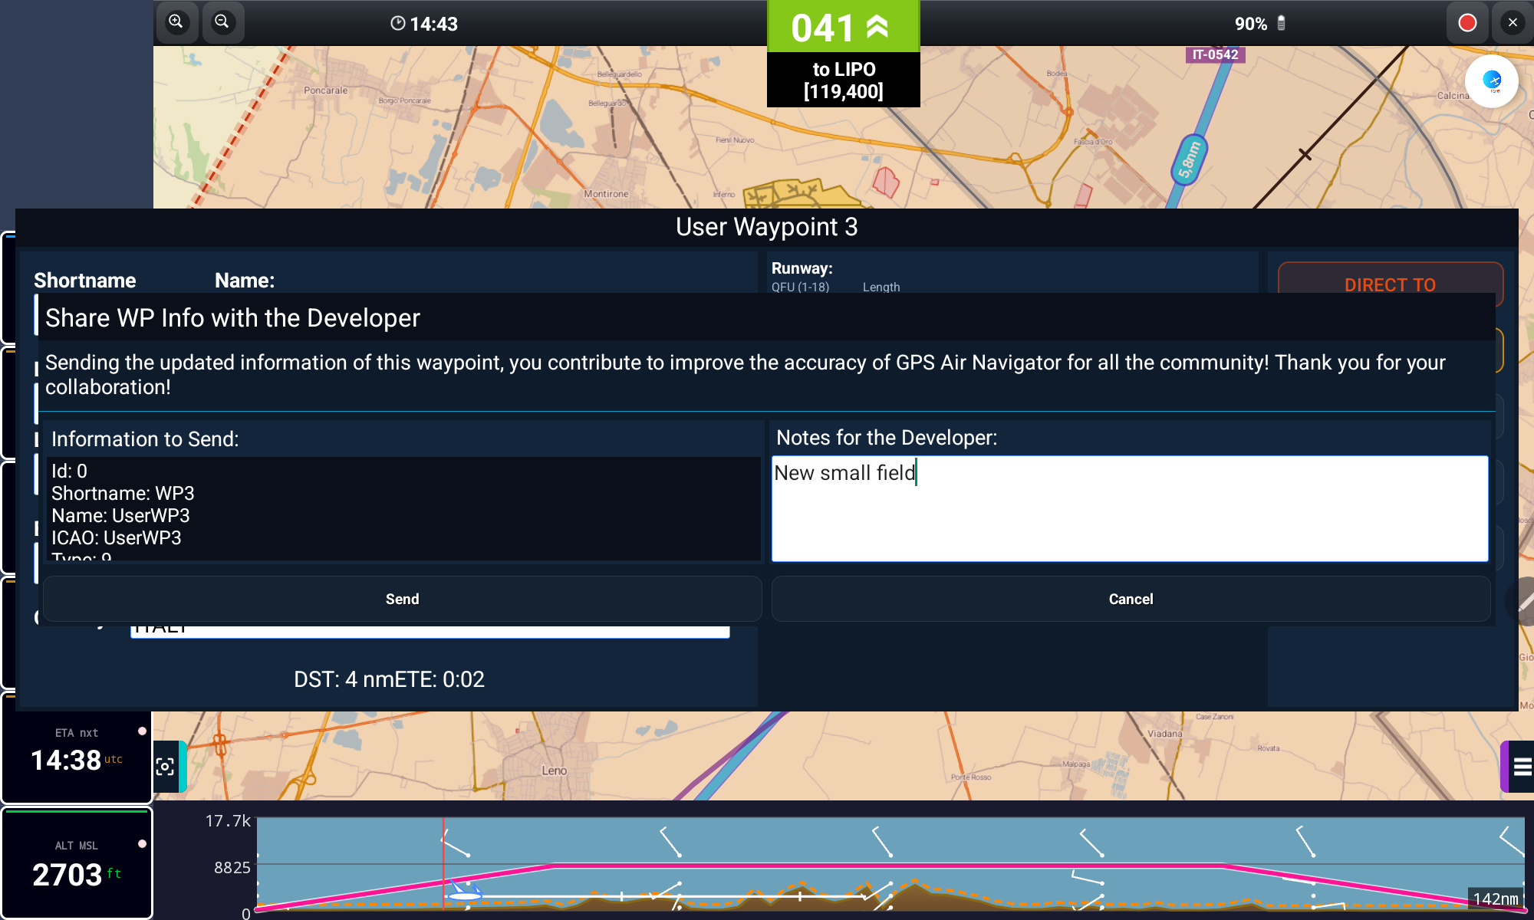This screenshot has width=1534, height=920.
Task: Zoom in on the map
Action: 177,22
